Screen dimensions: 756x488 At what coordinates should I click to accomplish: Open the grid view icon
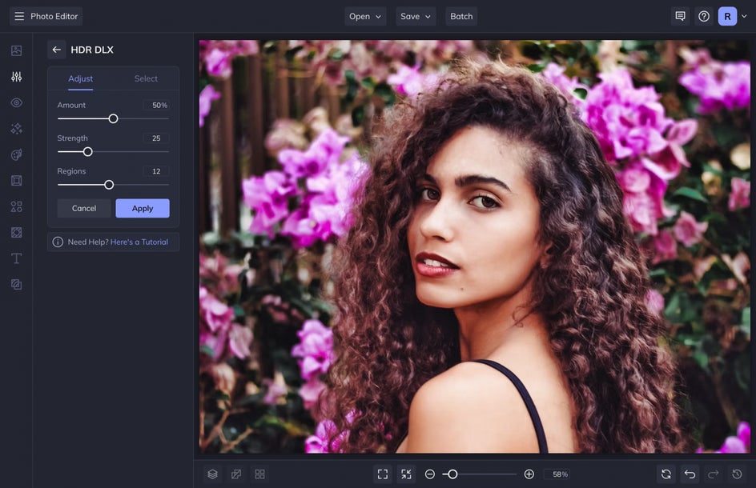259,474
